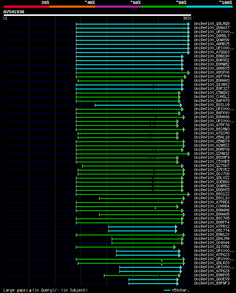The image size is (236, 293).
Task: Click the cyan alignment bar of Q0WV90
Action: pos(132,41)
